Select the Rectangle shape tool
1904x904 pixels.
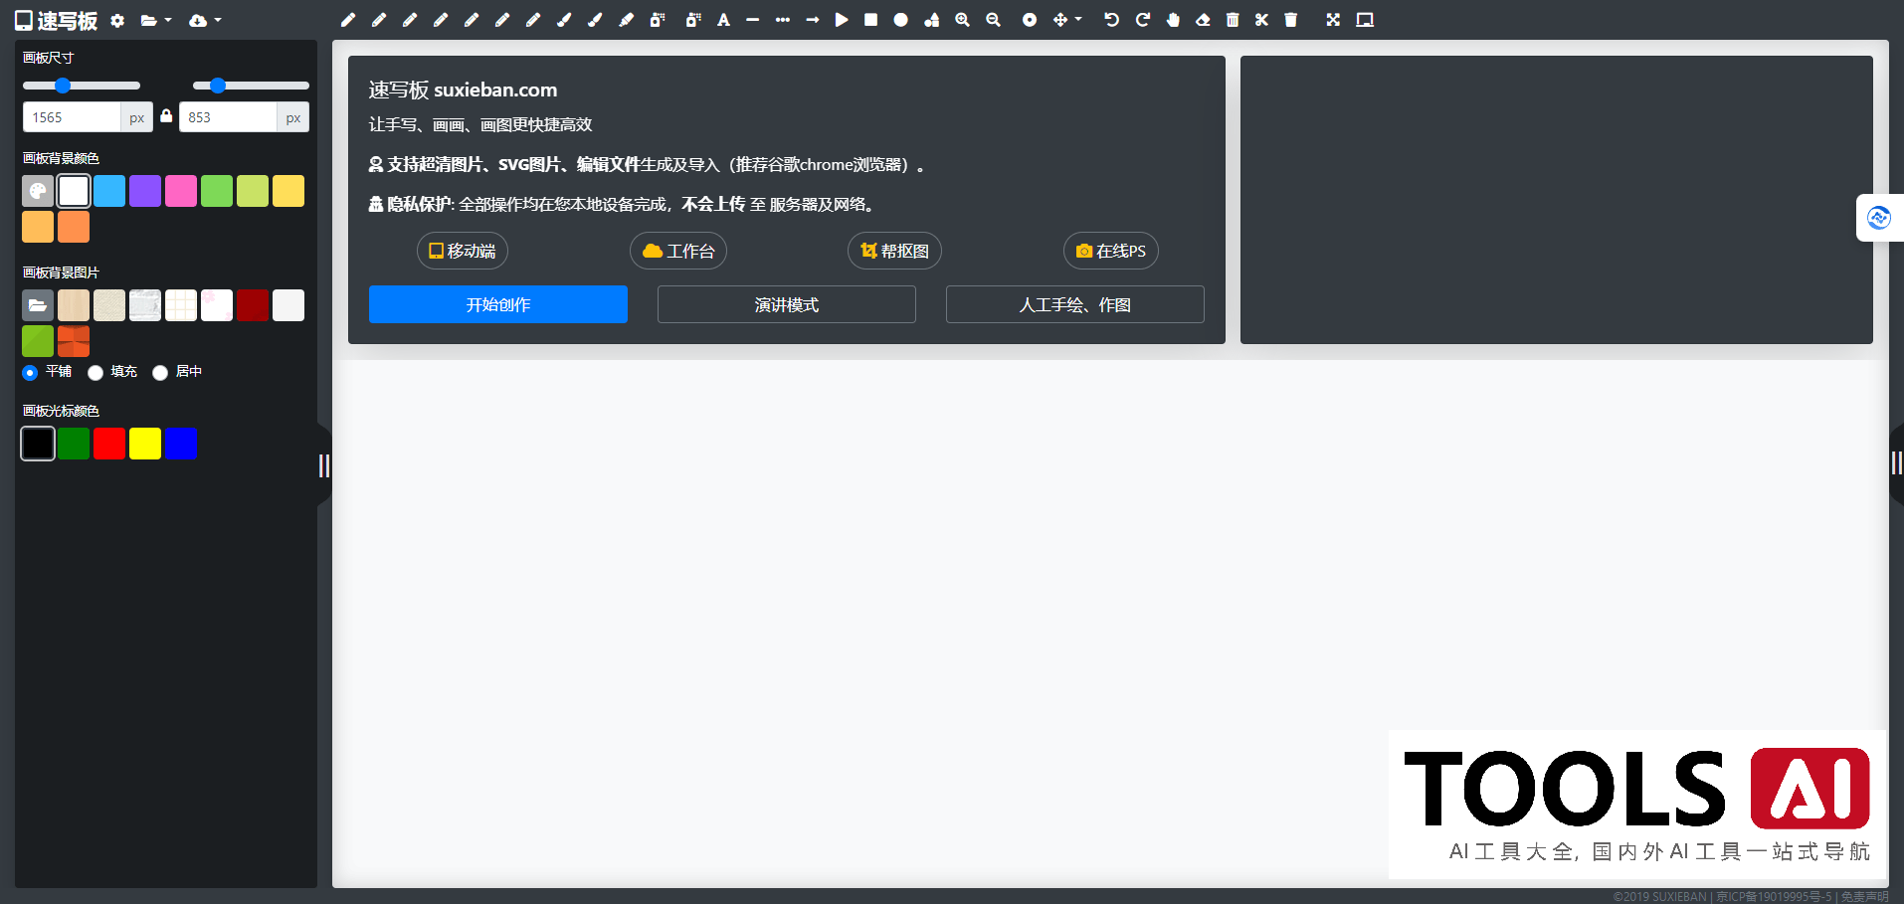coord(872,20)
